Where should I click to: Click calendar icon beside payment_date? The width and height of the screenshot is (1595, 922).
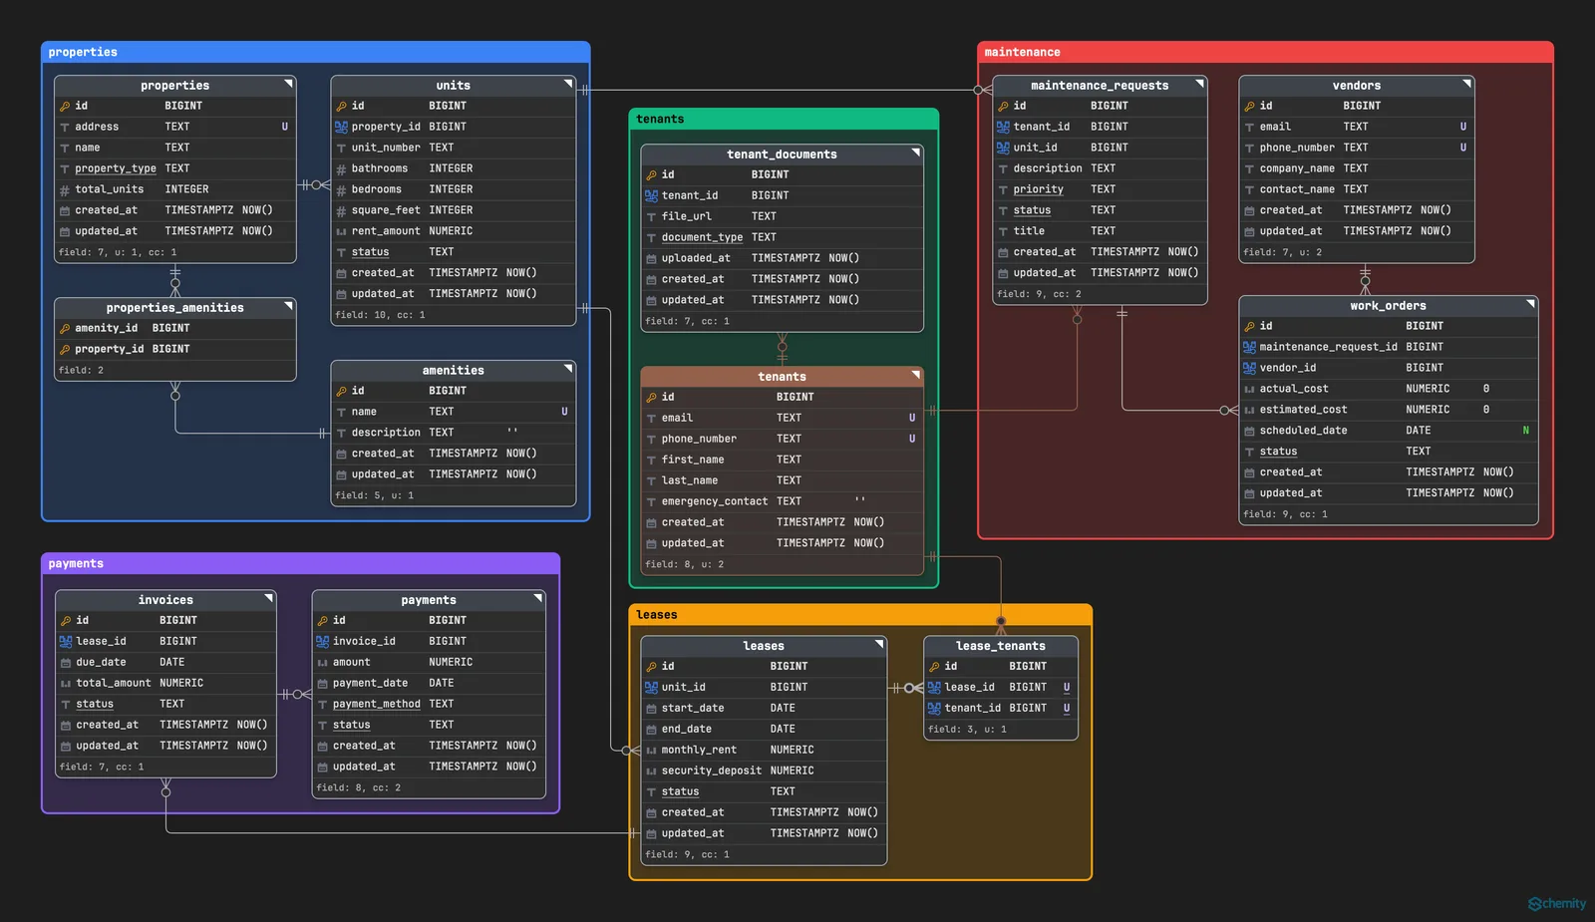point(322,683)
